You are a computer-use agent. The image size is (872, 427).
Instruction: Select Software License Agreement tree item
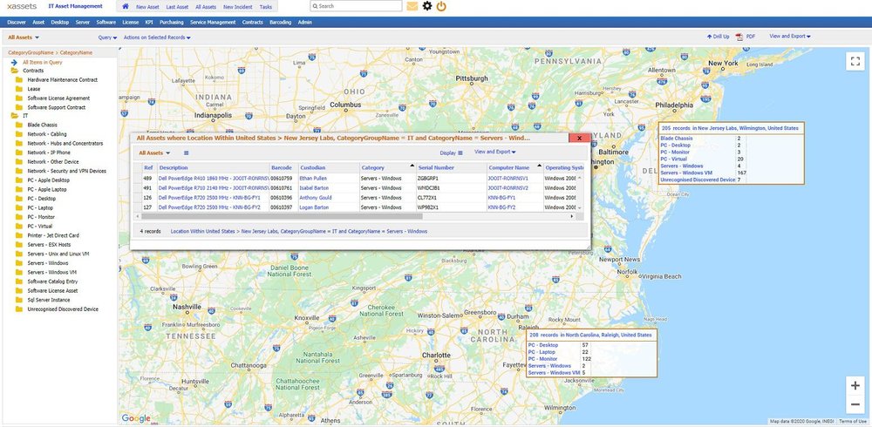[x=58, y=98]
